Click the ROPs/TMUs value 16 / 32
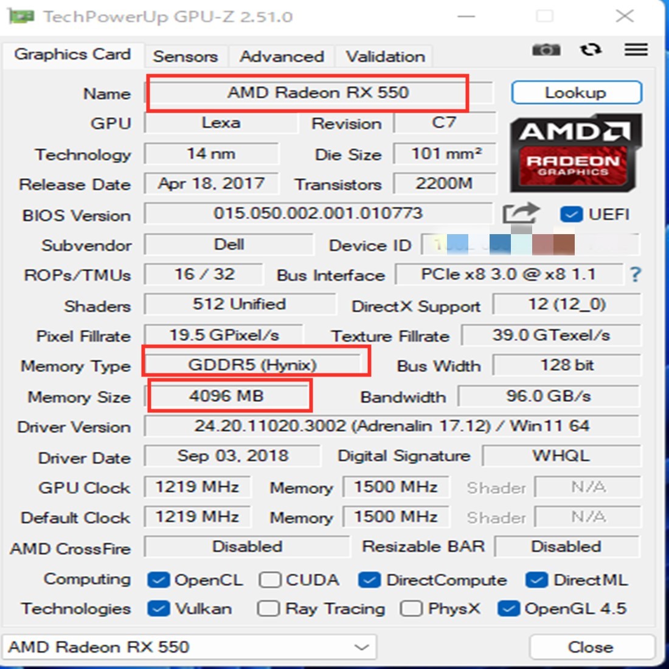The width and height of the screenshot is (669, 669). coord(204,274)
